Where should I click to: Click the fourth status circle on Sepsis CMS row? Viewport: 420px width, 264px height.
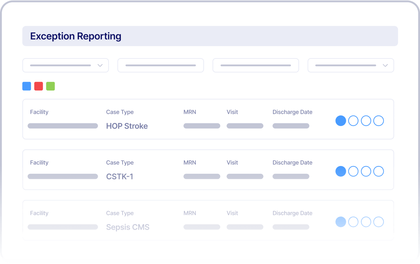tap(378, 222)
